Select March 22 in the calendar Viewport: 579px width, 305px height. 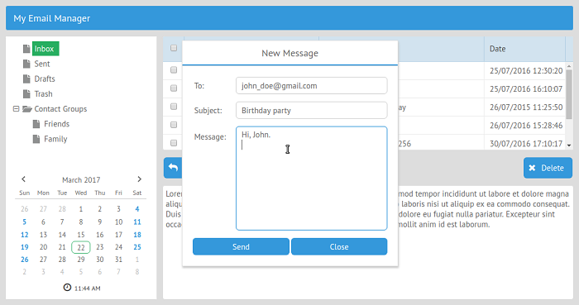pyautogui.click(x=81, y=247)
